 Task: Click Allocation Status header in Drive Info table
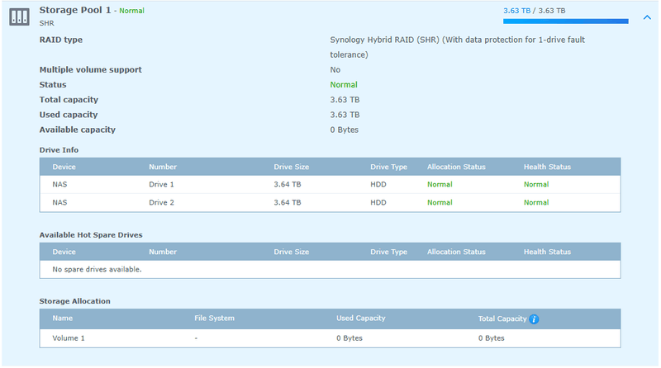pyautogui.click(x=456, y=167)
